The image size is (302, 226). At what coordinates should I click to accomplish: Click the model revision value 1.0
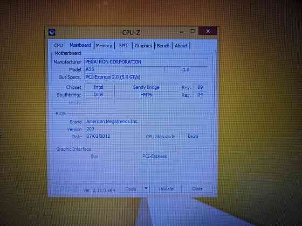[x=186, y=69]
